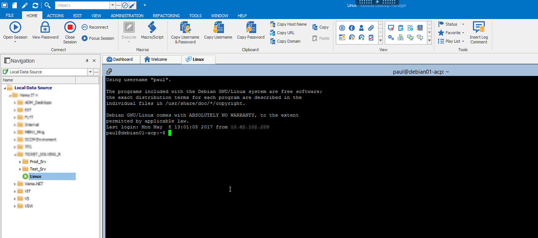Viewport: 538px width, 238px height.
Task: Click the Open Session play icon
Action: point(15,27)
